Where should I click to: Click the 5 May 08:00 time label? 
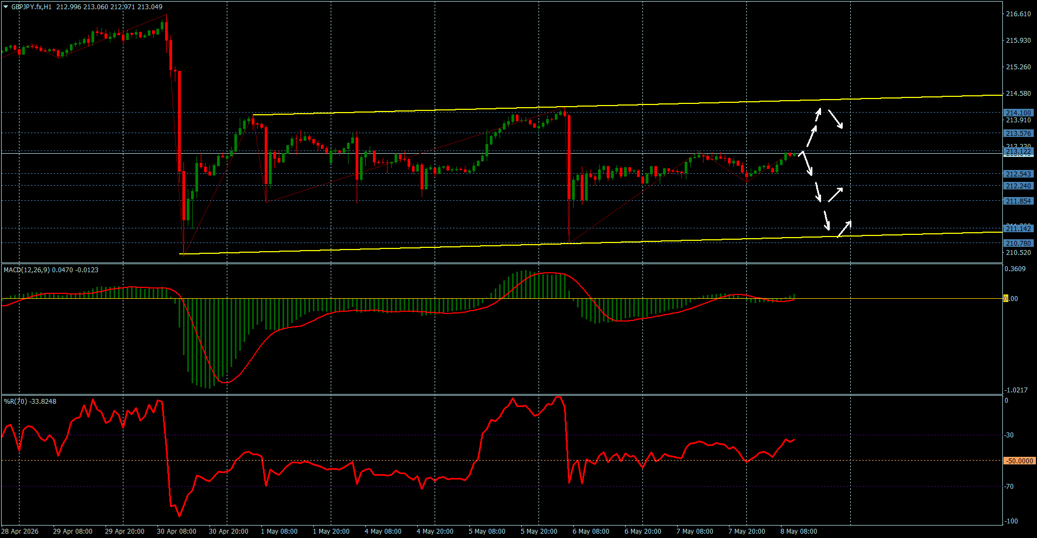coord(487,532)
